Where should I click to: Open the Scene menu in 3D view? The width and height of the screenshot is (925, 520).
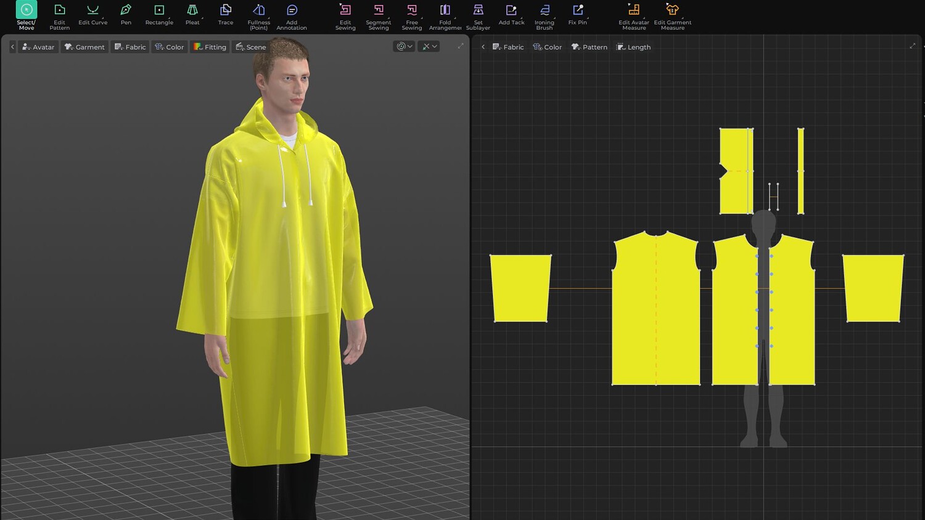(x=250, y=47)
